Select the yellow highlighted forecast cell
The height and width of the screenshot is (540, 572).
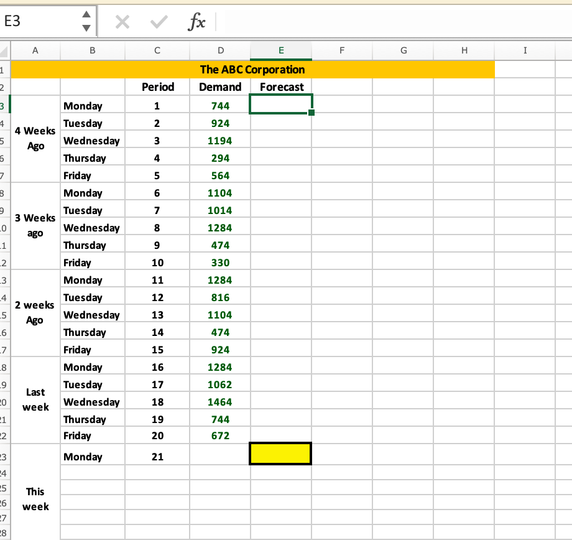280,453
